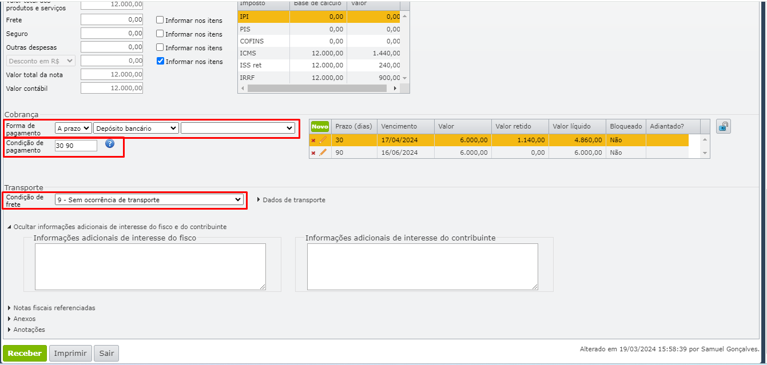Click the 16/06/2024 due date cell
The height and width of the screenshot is (365, 767).
click(406, 153)
